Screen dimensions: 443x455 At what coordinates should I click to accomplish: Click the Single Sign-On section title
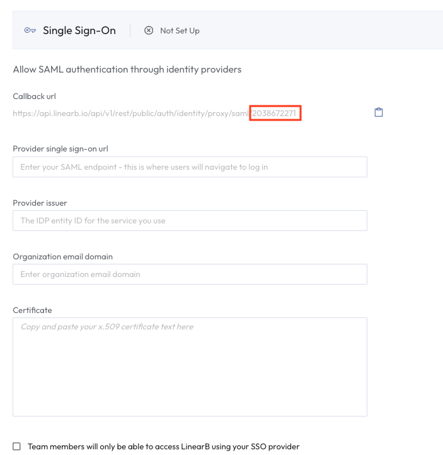[79, 30]
